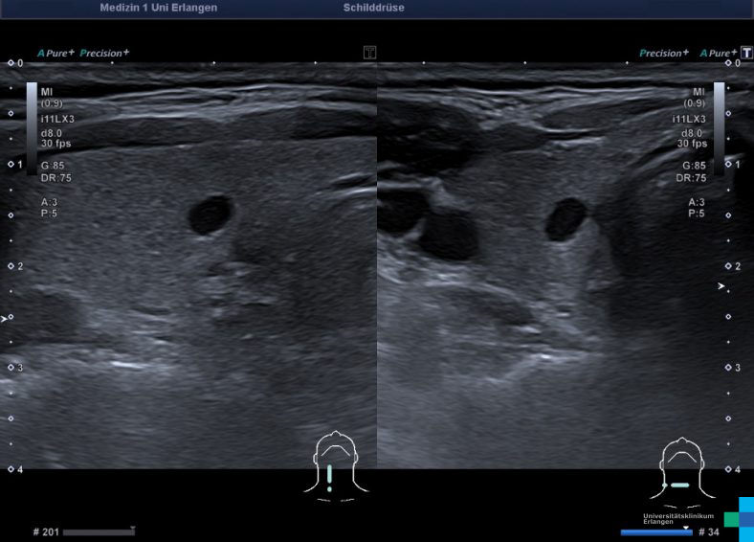This screenshot has width=754, height=542.
Task: Click the right depth scale 4 marker
Action: [732, 469]
